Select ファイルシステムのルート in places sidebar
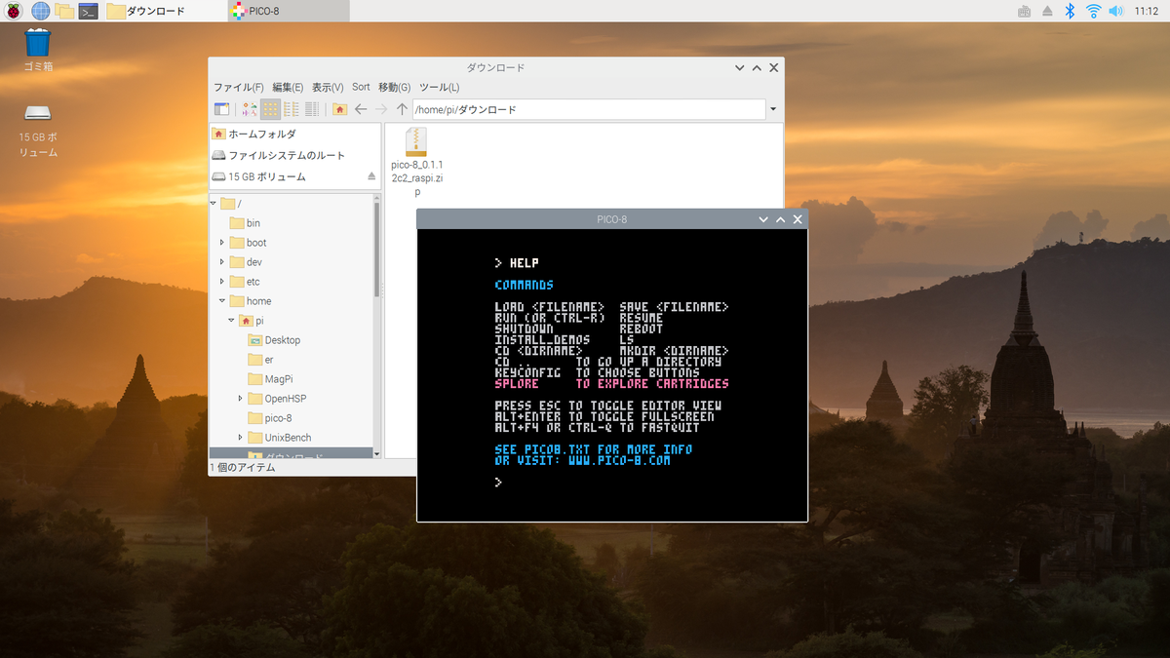 pyautogui.click(x=294, y=155)
